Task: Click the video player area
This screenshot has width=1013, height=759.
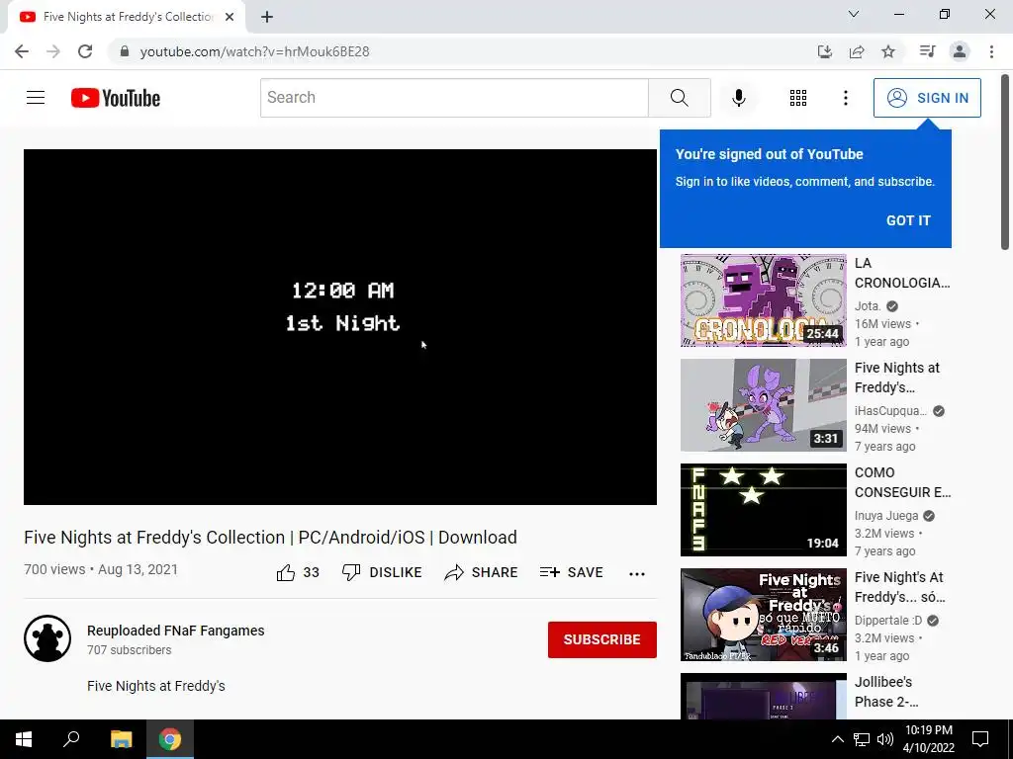Action: tap(340, 326)
